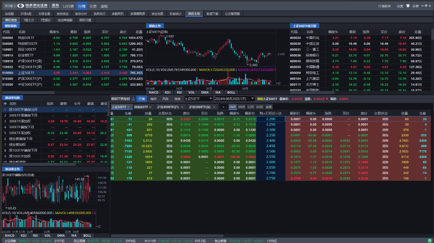Open the 交易 main menu

[x=93, y=6]
